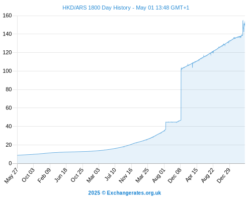Select the Mar 03 date label
The width and height of the screenshot is (249, 201).
(93, 175)
